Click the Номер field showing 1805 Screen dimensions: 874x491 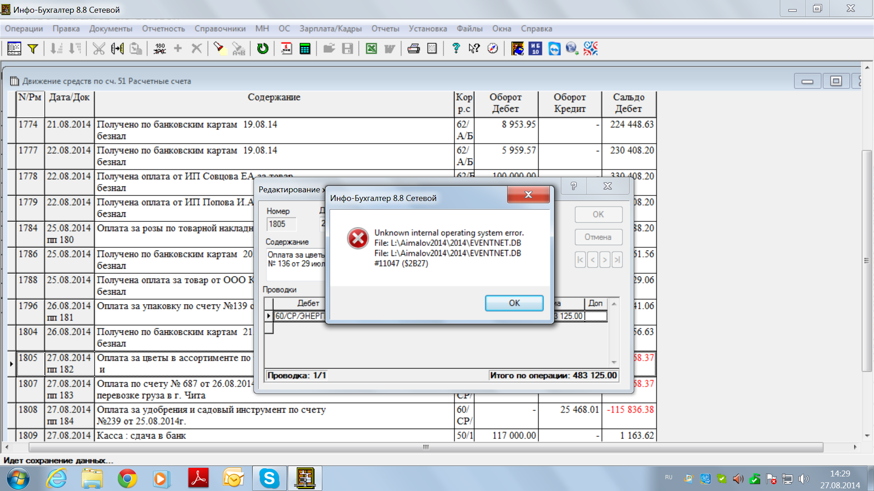pyautogui.click(x=281, y=224)
